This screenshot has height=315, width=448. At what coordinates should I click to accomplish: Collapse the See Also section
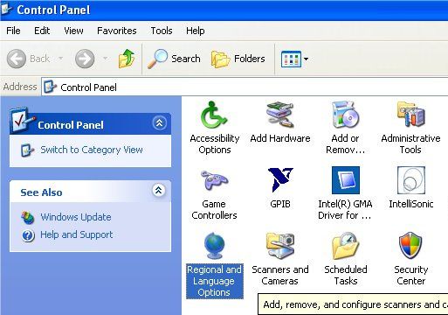pos(159,191)
